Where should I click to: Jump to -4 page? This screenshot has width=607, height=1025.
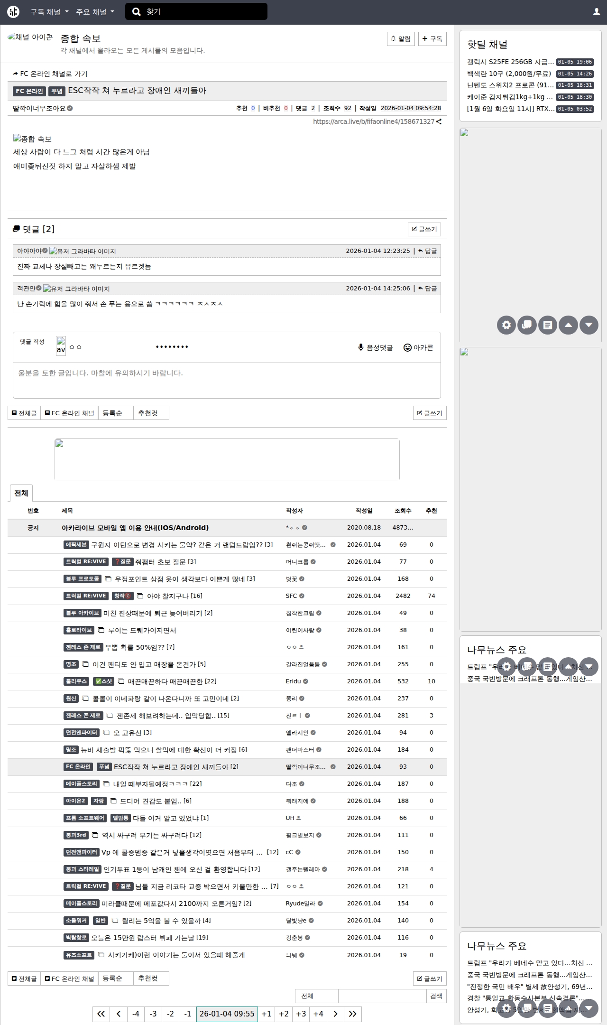(136, 1014)
